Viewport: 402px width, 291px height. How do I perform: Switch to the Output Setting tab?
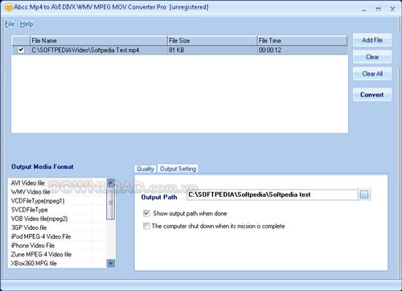pyautogui.click(x=178, y=169)
